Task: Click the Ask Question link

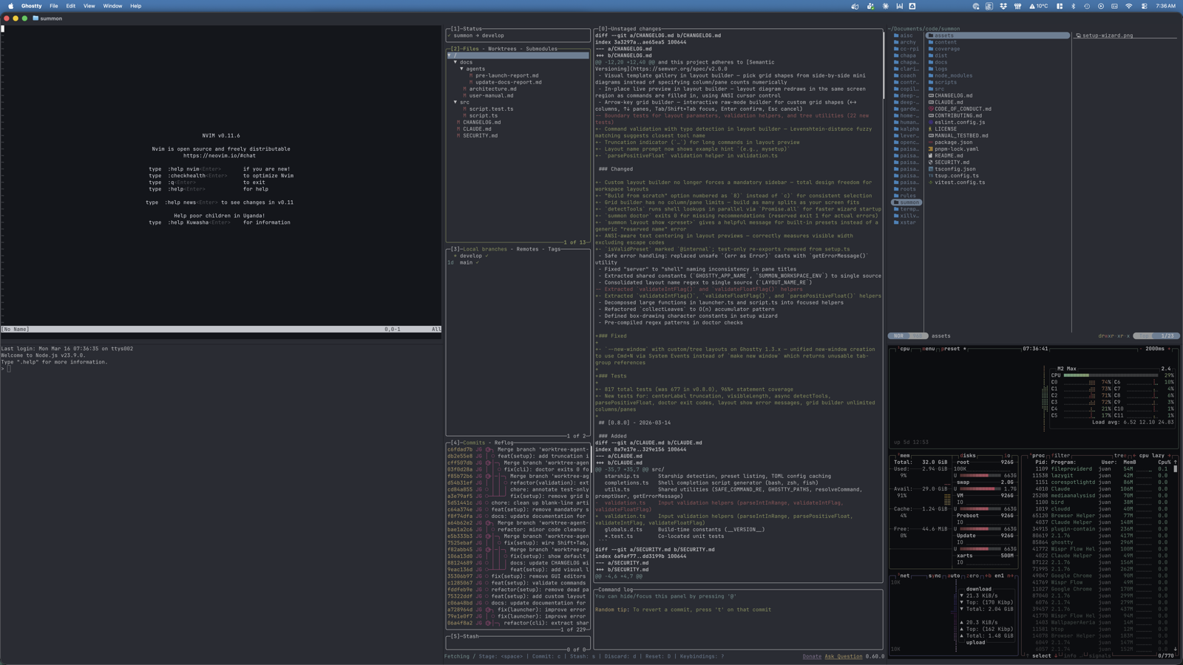Action: tap(844, 657)
